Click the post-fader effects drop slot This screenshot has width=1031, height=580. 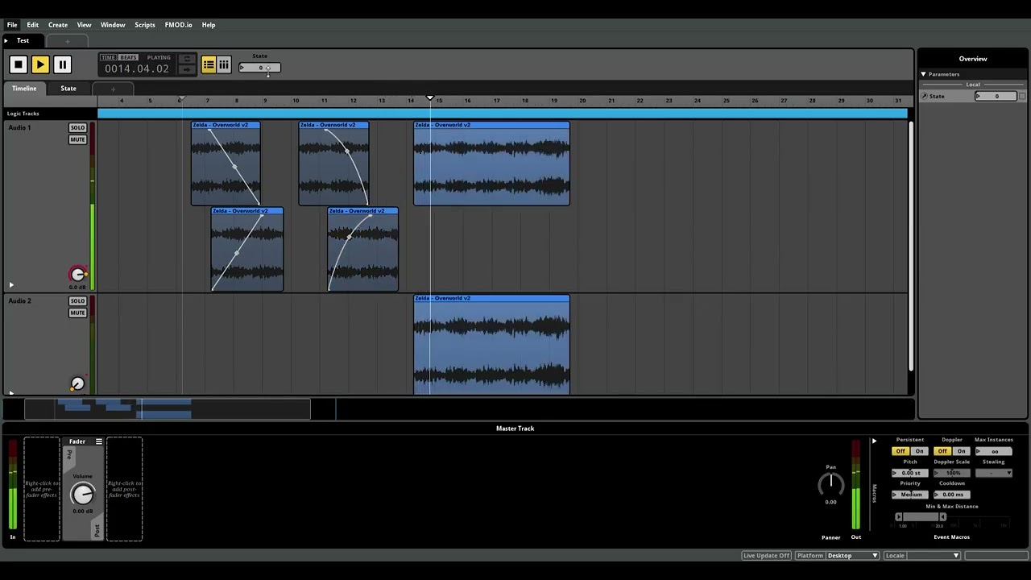point(124,489)
